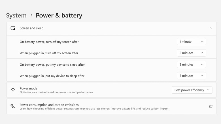Screen dimensions: 221x124
Task: Collapse the Screen and sleep section chevron
Action: click(x=211, y=28)
